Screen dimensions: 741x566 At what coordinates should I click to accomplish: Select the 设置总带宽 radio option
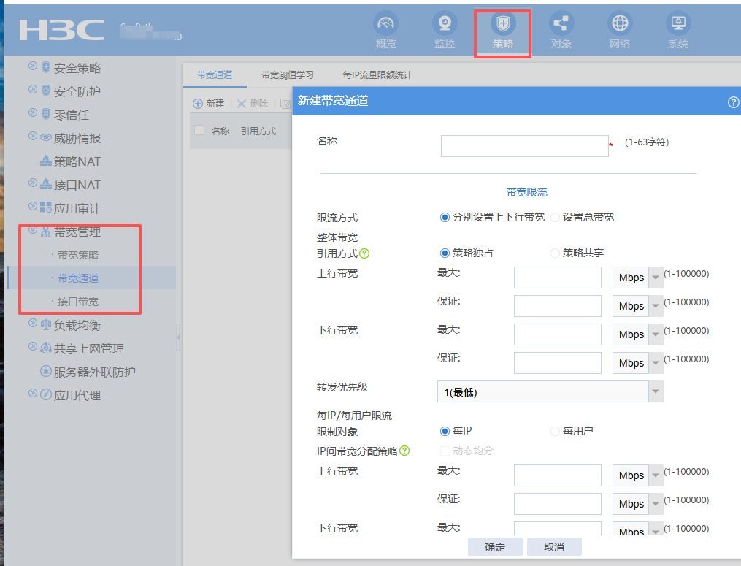pos(556,217)
